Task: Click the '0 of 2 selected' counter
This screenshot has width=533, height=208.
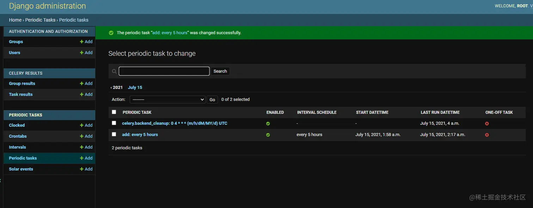Action: [235, 99]
